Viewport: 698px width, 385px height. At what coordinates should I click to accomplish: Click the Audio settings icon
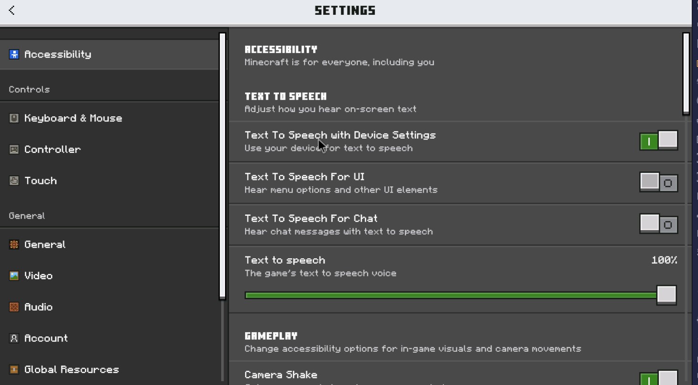[14, 307]
